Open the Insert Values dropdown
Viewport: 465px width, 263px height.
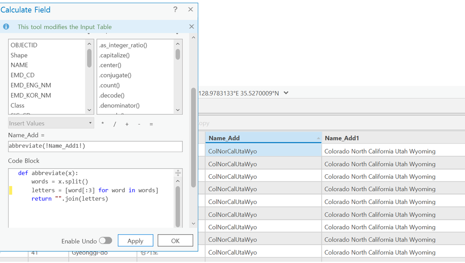51,123
